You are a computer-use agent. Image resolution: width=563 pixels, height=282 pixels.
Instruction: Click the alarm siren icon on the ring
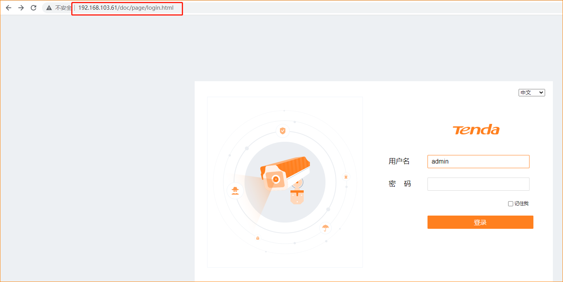coord(346,177)
